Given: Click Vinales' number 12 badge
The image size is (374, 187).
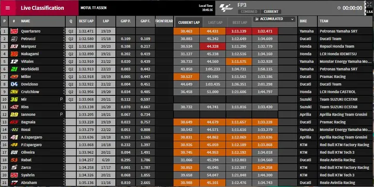Looking at the screenshot, I should [14, 62].
